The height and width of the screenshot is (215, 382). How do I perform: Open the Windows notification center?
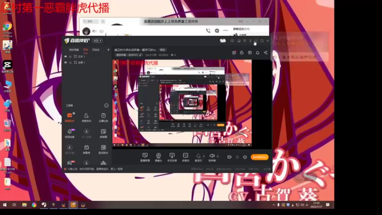(328, 205)
